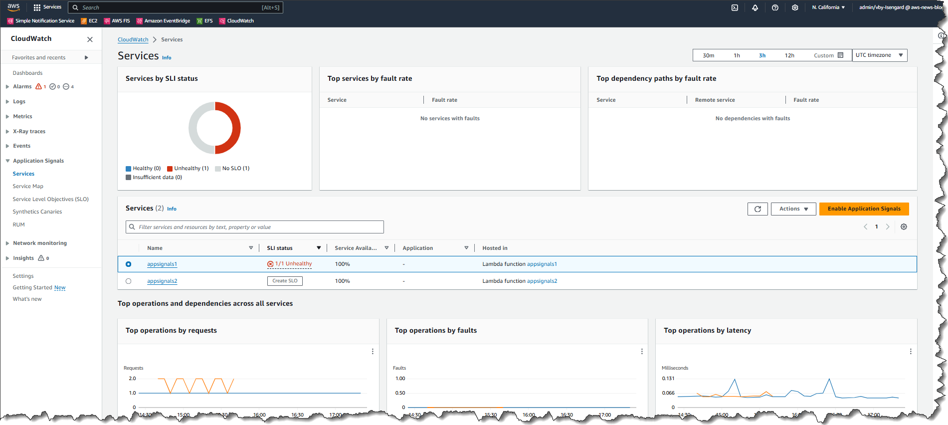
Task: Collapse the Application Signals section
Action: pyautogui.click(x=7, y=161)
